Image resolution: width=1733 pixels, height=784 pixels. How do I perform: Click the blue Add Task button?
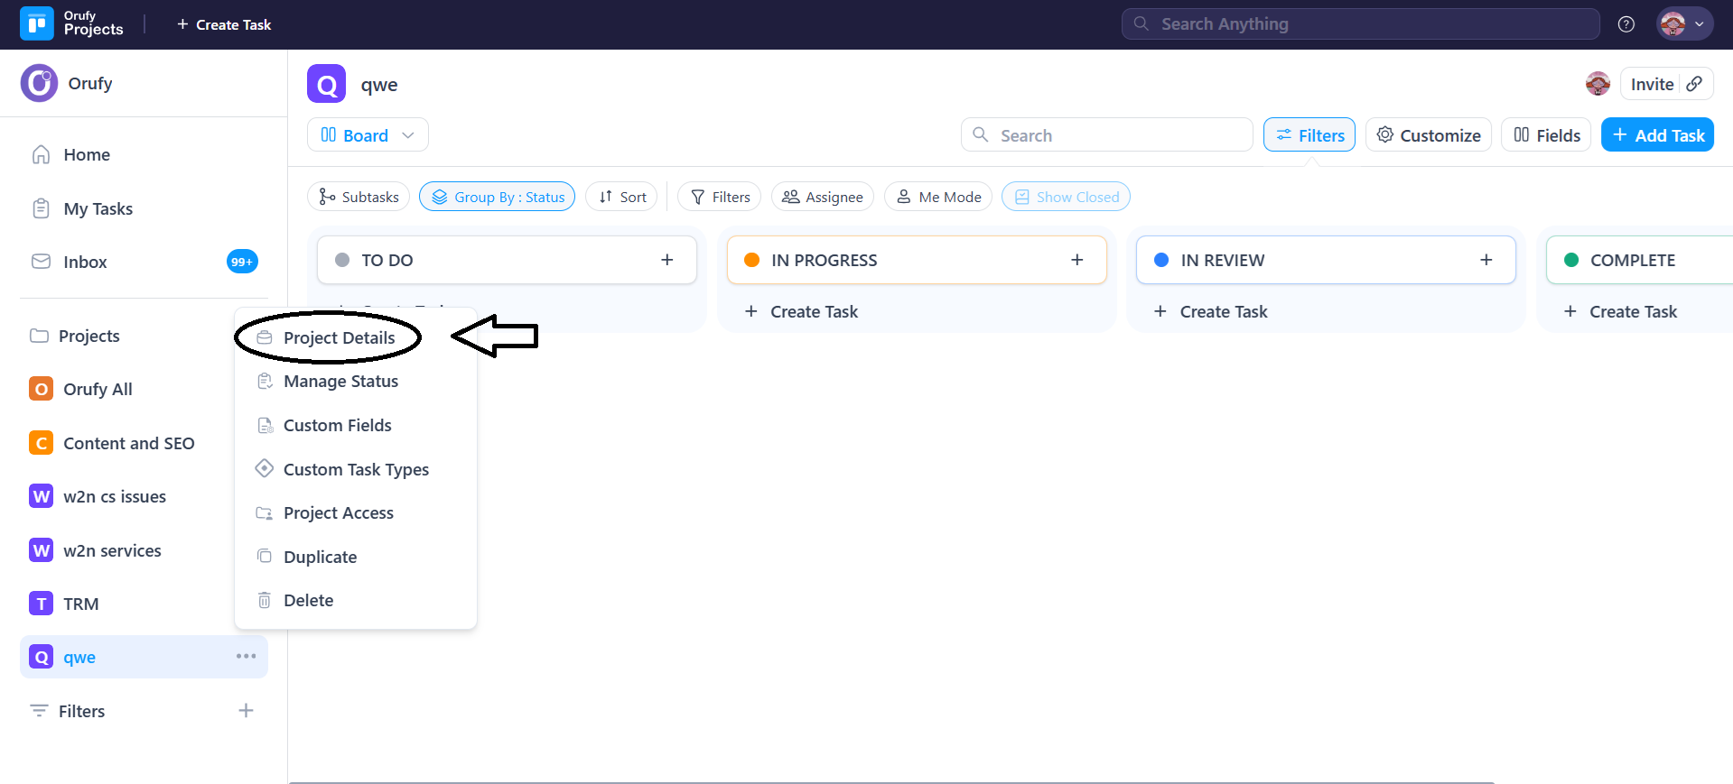click(1657, 135)
